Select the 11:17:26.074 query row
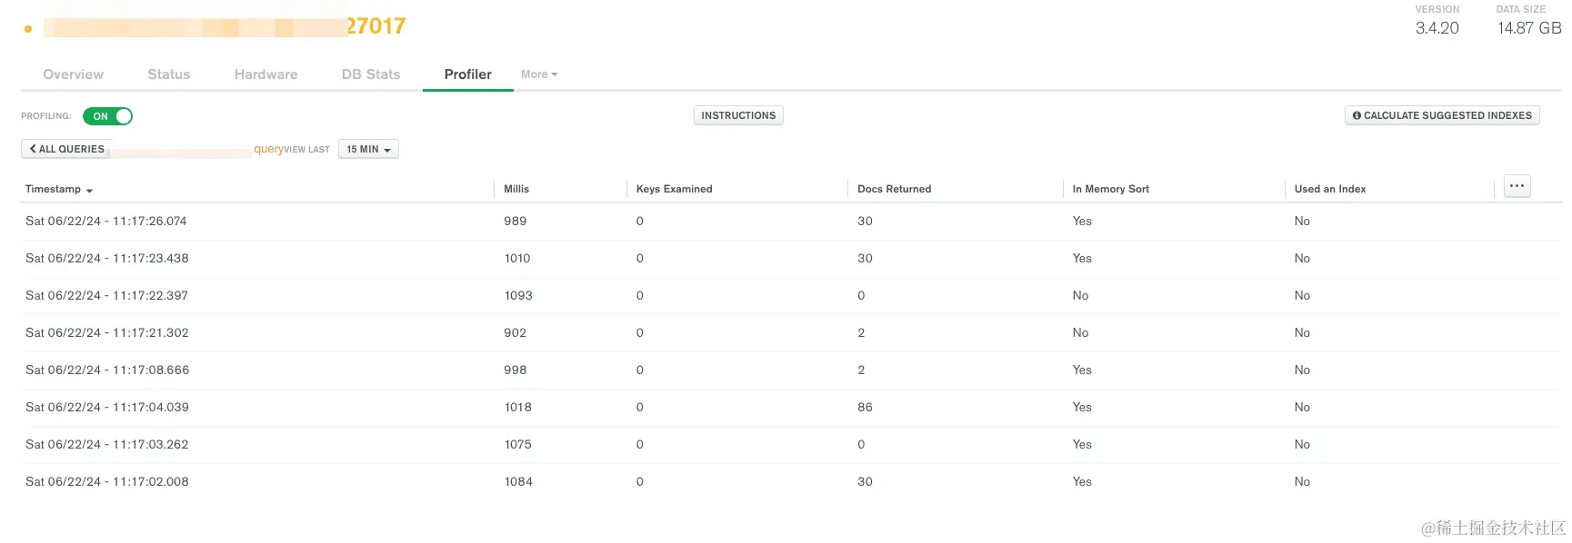 [x=106, y=222]
